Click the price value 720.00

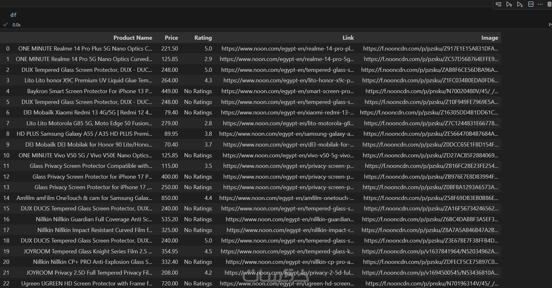tap(170, 284)
